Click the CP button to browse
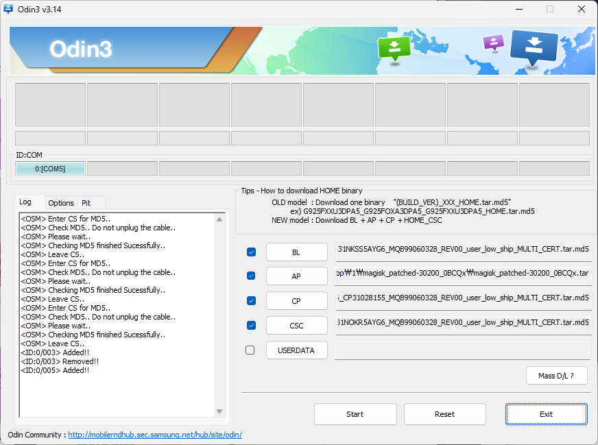Image resolution: width=598 pixels, height=445 pixels. pyautogui.click(x=296, y=301)
